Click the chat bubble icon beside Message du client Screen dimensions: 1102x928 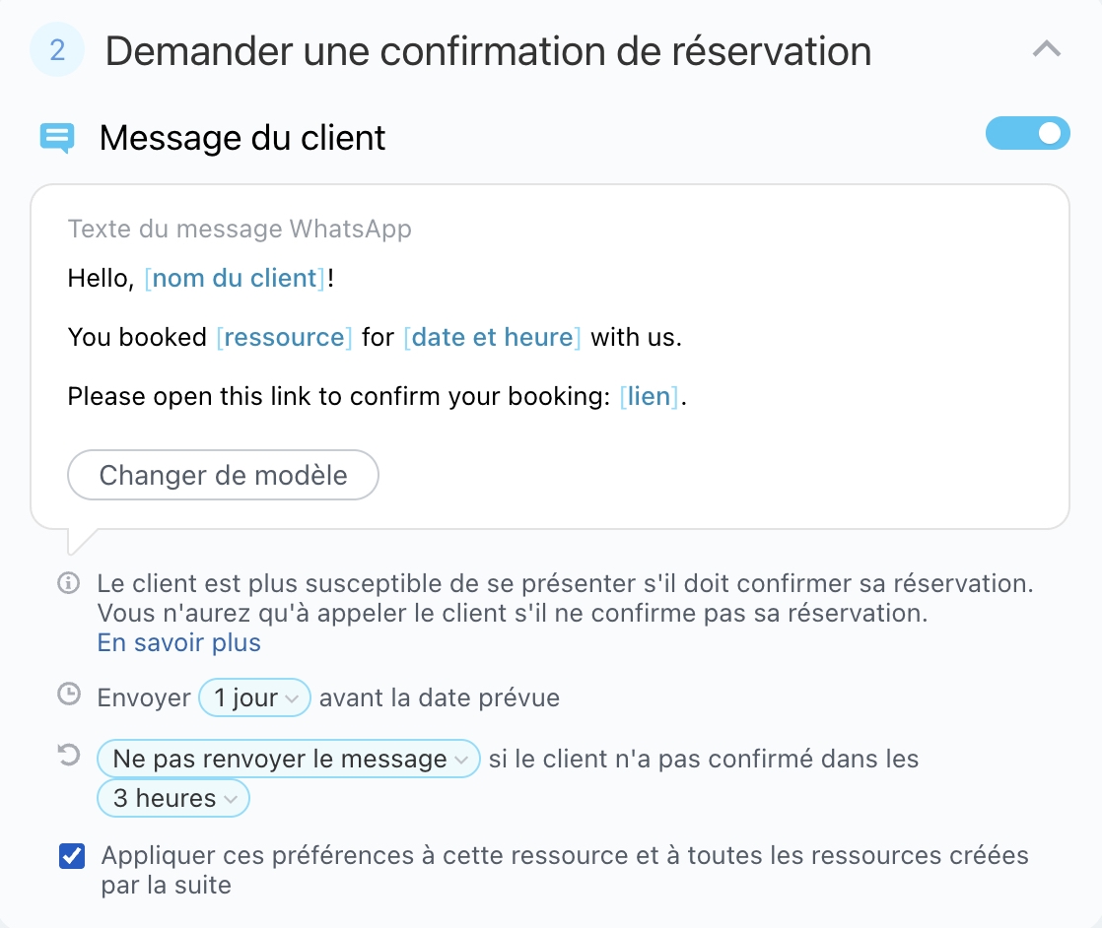[x=57, y=138]
